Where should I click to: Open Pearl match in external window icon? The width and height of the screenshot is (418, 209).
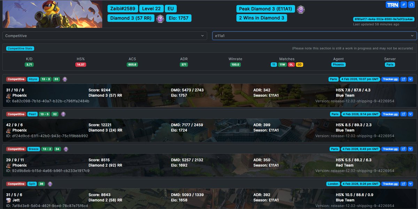403,114
